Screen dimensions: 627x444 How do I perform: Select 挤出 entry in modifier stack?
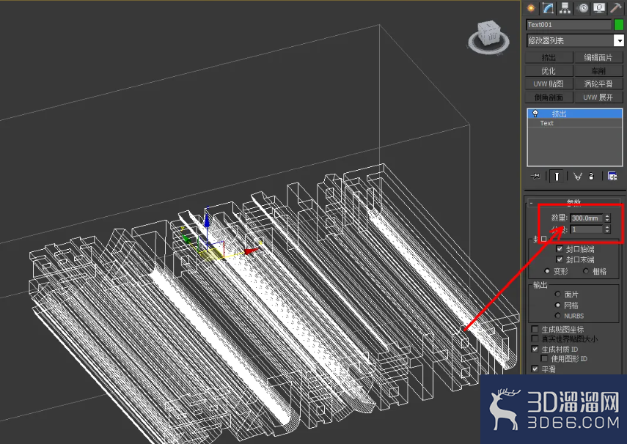575,114
